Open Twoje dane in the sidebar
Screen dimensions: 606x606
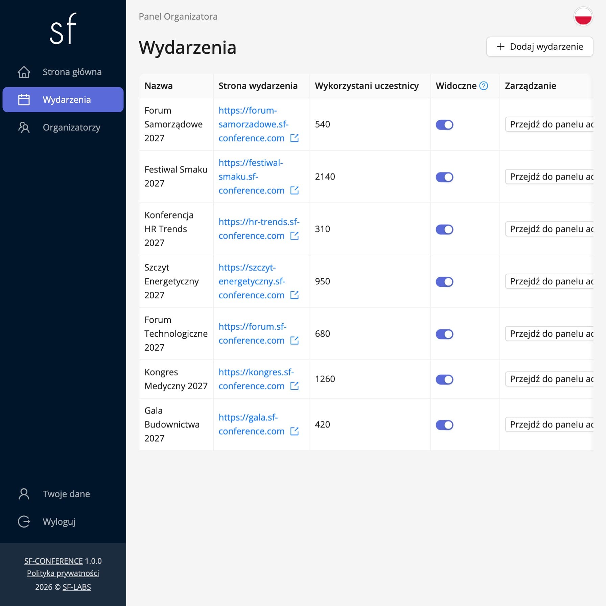pos(63,494)
